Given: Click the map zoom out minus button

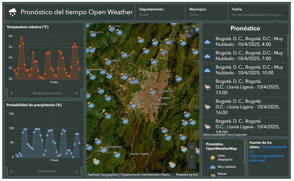Looking at the screenshot, I should tap(192, 165).
